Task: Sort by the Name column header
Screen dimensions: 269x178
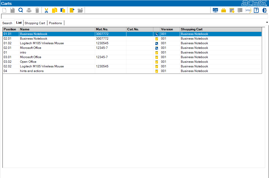Action: [57, 29]
